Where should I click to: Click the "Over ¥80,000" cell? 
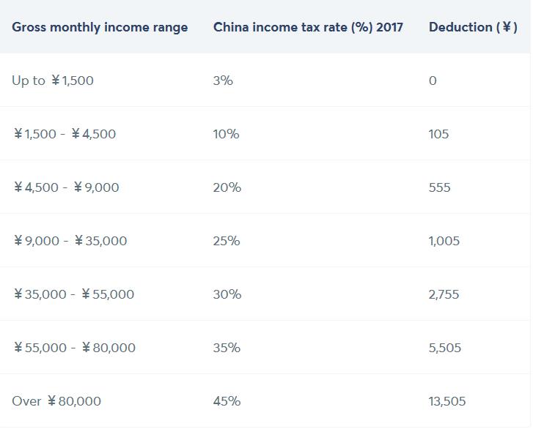(56, 401)
